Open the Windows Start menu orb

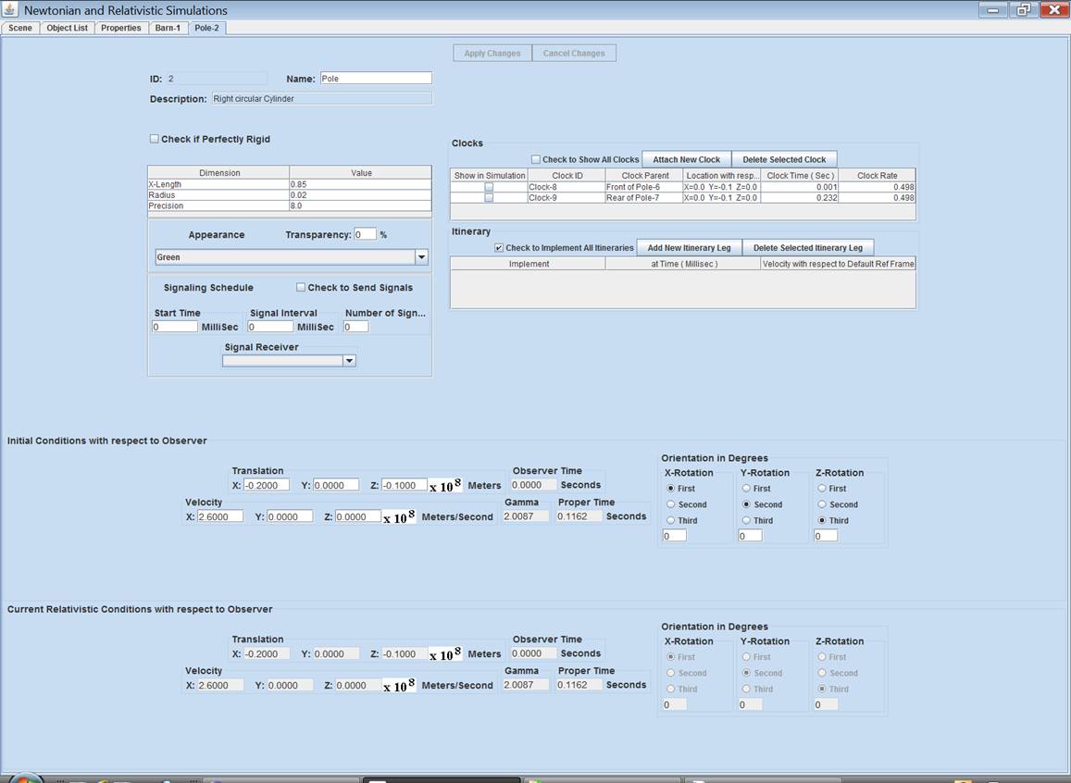pyautogui.click(x=26, y=777)
